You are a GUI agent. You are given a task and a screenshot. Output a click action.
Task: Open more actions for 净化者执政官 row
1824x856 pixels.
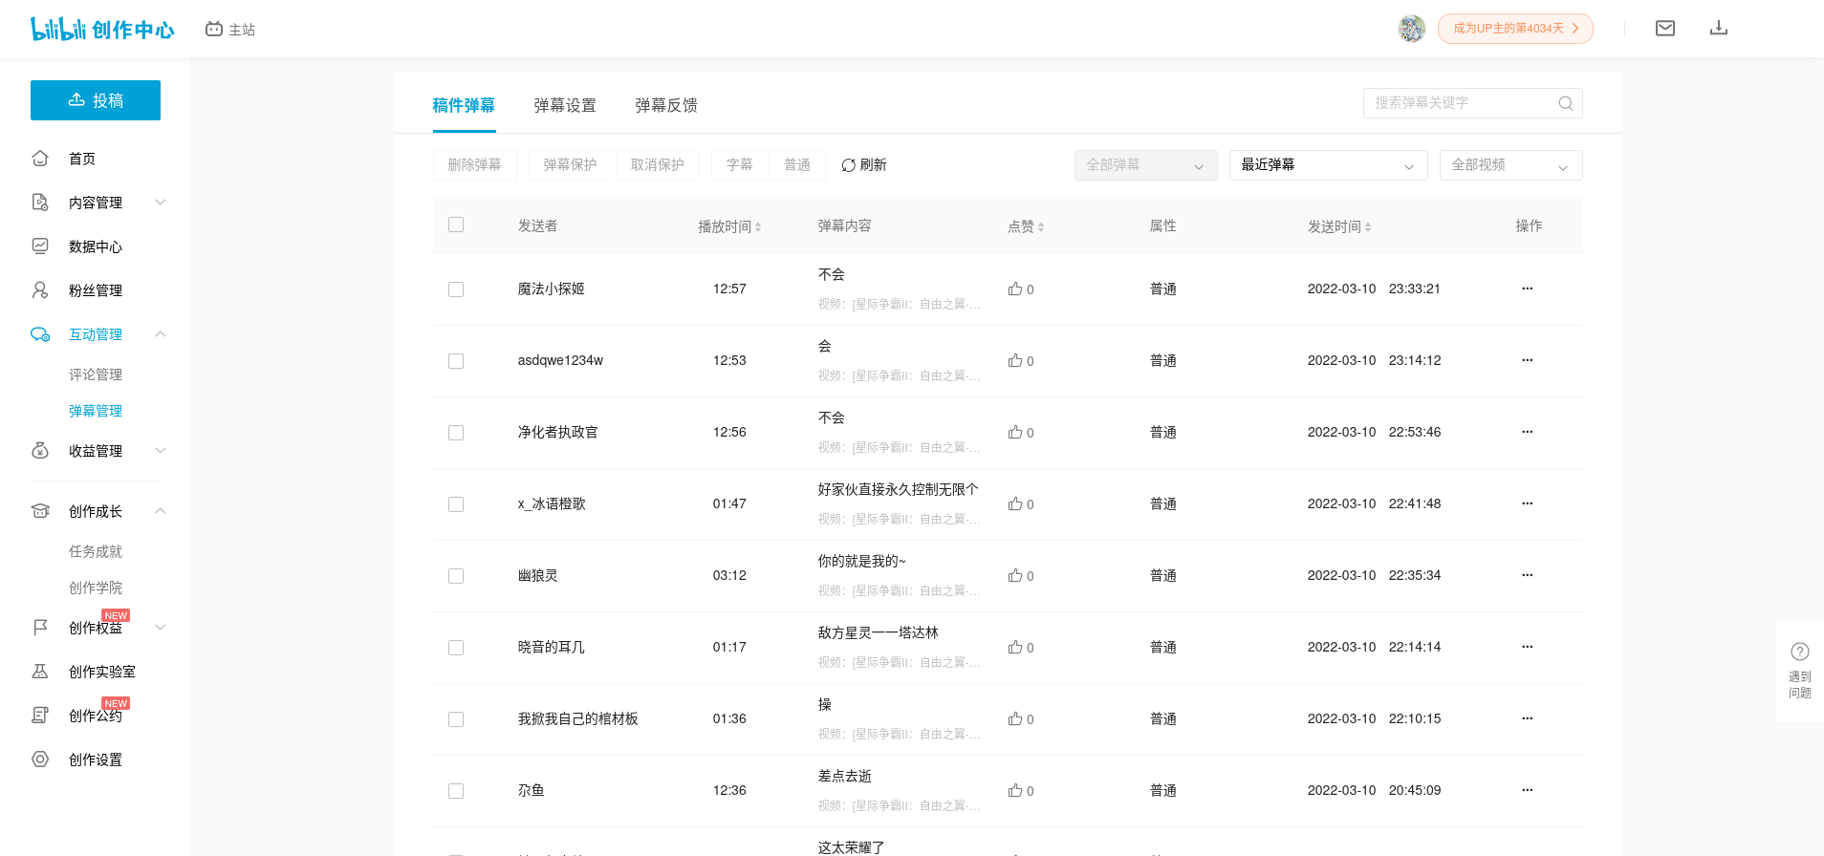click(x=1528, y=432)
